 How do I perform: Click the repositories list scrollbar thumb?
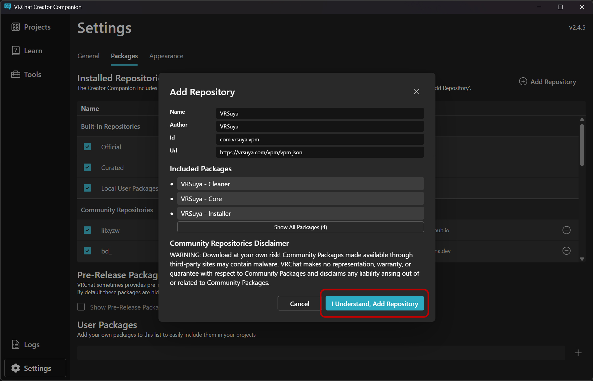[x=582, y=145]
